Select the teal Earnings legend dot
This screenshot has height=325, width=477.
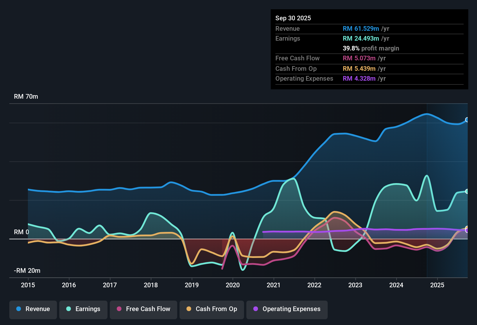(69, 309)
